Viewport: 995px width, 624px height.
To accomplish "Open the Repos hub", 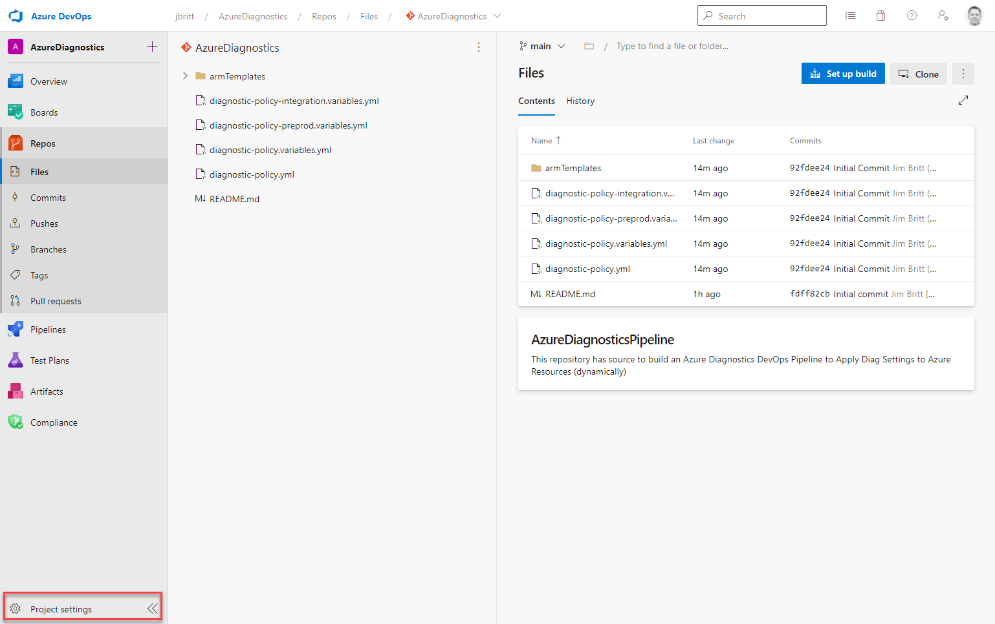I will (83, 143).
